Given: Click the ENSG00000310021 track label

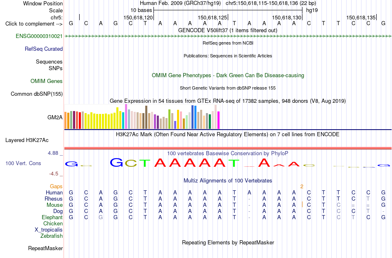Looking at the screenshot, I should [39, 36].
